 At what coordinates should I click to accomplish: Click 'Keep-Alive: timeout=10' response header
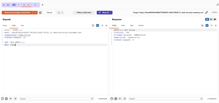click(127, 38)
